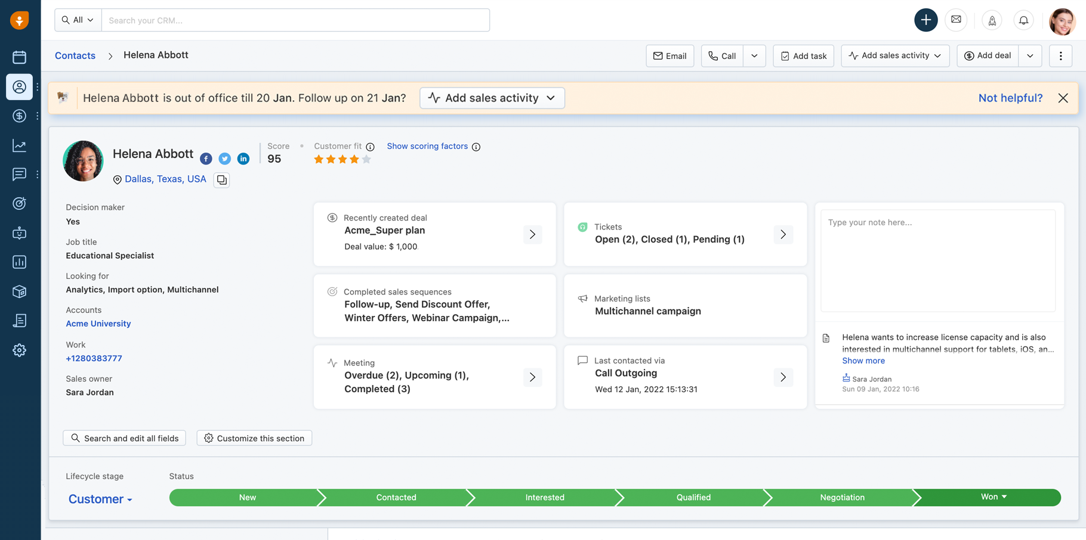
Task: Open the notifications bell icon
Action: click(1023, 20)
